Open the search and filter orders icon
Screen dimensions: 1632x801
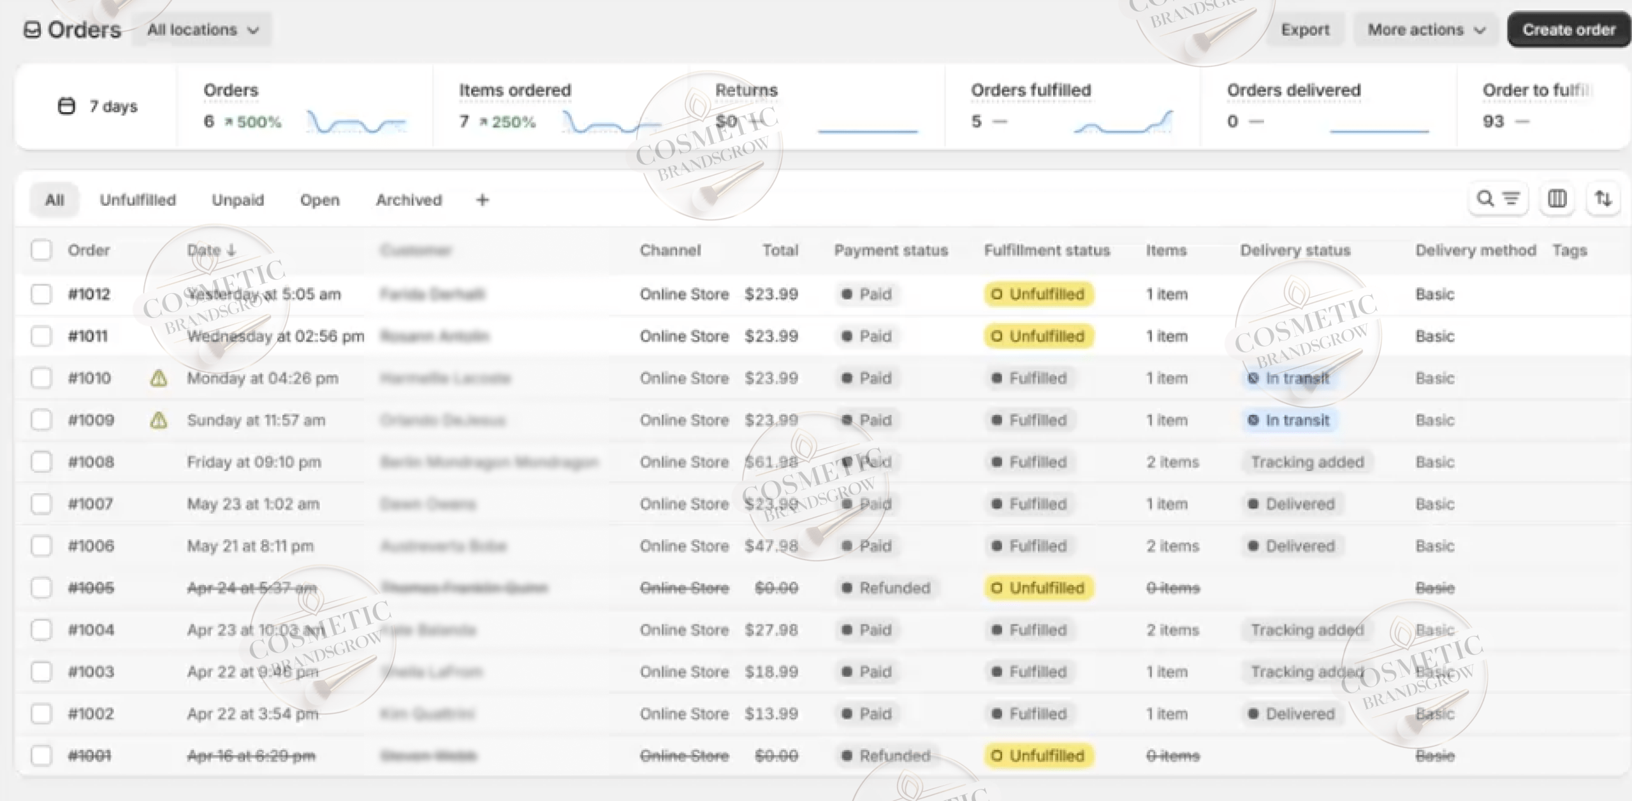pos(1497,199)
